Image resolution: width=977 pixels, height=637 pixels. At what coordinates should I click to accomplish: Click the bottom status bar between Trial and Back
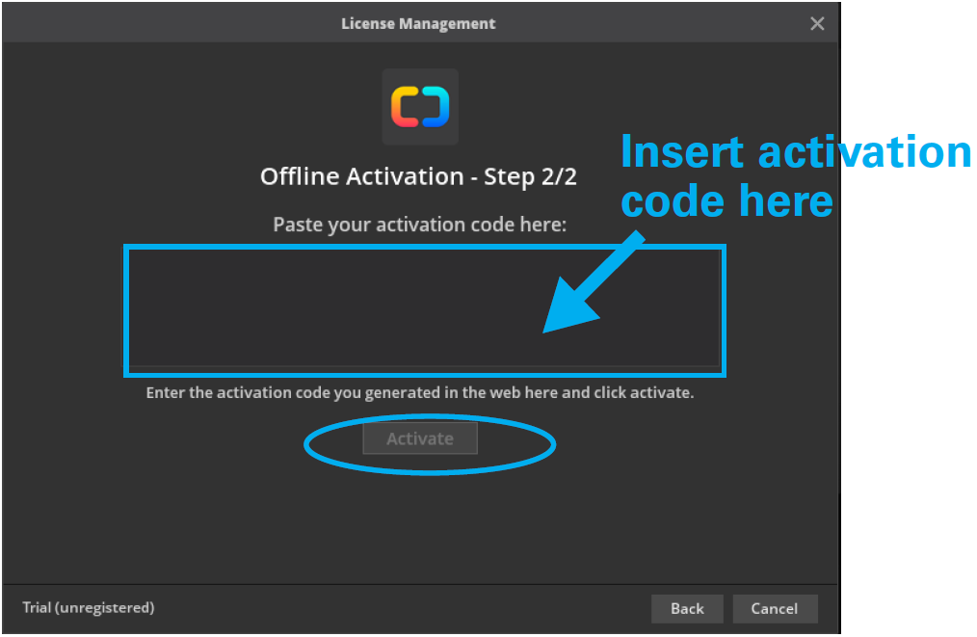tap(405, 608)
